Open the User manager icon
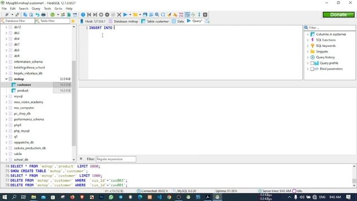357x201 pixels. tap(63, 15)
